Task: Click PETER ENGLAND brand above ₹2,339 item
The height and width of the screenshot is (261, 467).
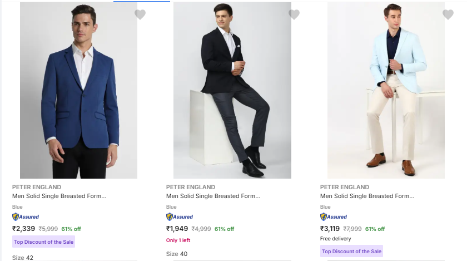Action: [x=37, y=187]
